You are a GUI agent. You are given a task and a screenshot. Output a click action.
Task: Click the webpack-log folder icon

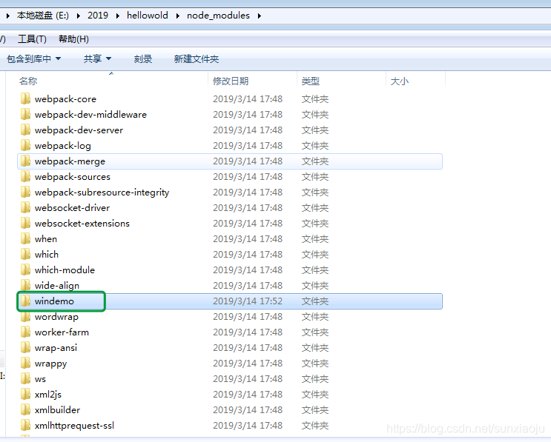click(x=25, y=146)
